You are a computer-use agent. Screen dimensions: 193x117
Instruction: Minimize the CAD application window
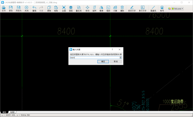[174, 2]
